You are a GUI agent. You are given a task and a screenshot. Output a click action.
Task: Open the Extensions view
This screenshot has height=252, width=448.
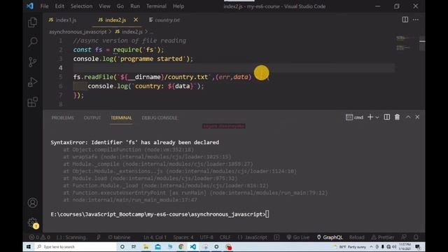pyautogui.click(x=33, y=102)
